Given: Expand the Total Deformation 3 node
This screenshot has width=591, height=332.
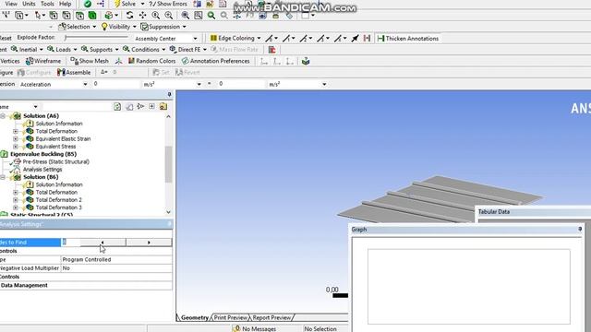Looking at the screenshot, I should [x=16, y=207].
